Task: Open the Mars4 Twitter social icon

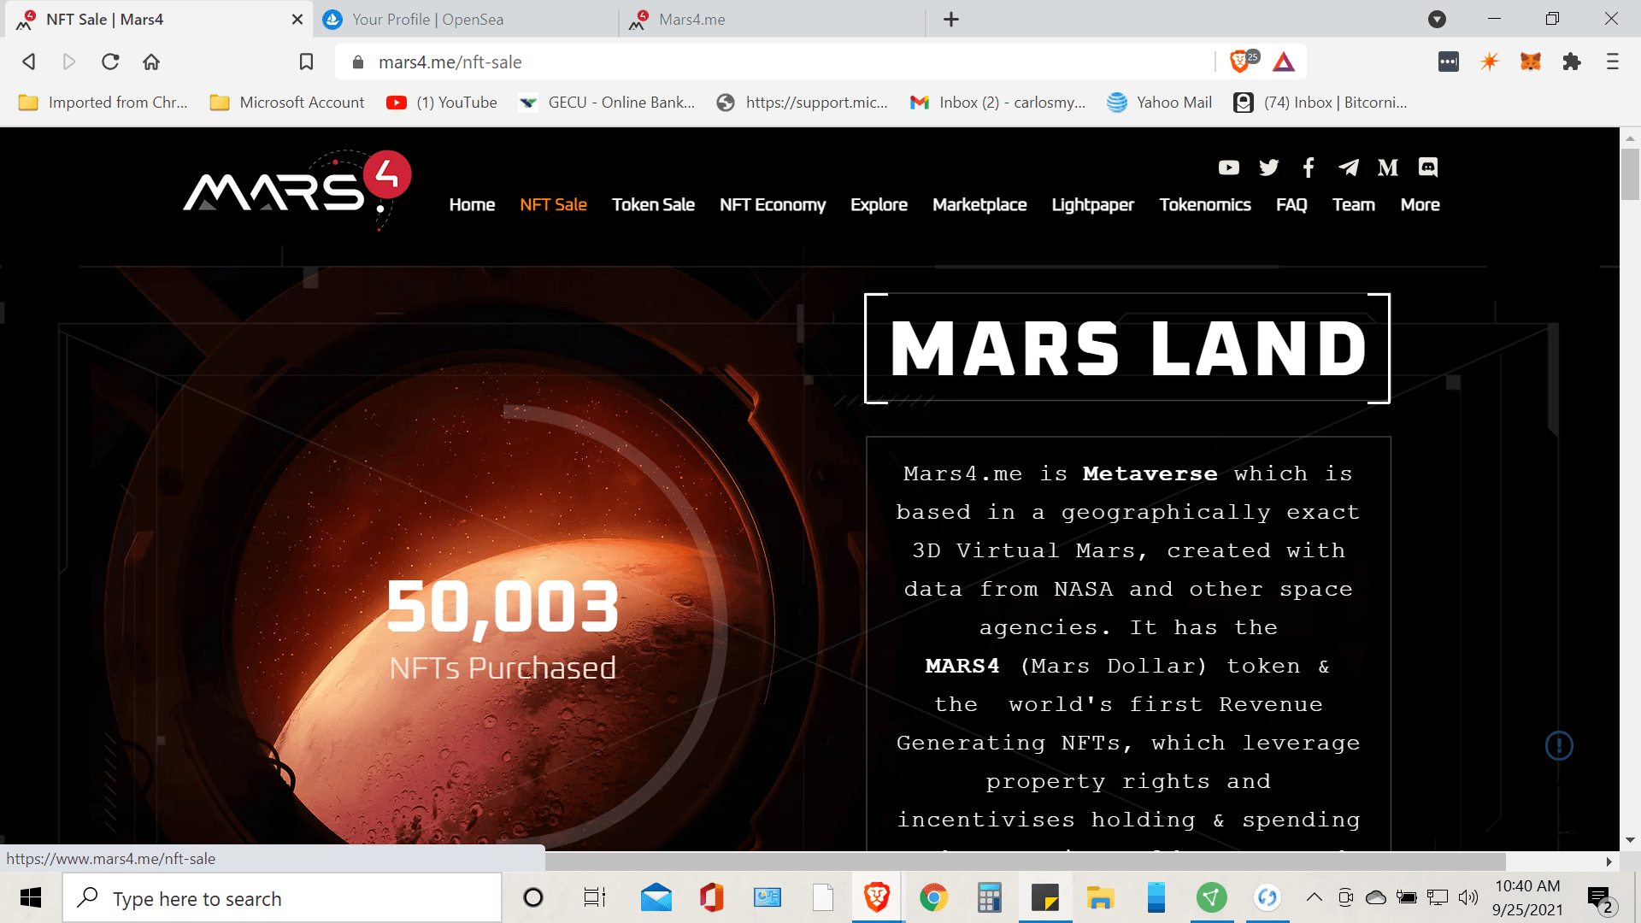Action: (x=1268, y=168)
